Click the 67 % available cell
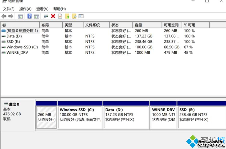The image size is (226, 149). [188, 47]
